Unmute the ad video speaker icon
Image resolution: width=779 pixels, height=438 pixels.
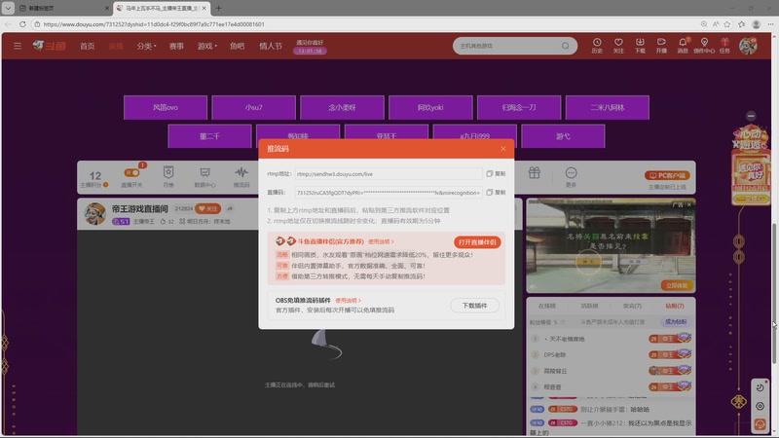pos(534,286)
